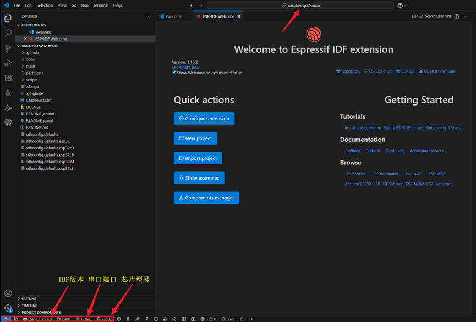476x322 pixels.
Task: Go back with the navigation arrow
Action: tap(192, 5)
